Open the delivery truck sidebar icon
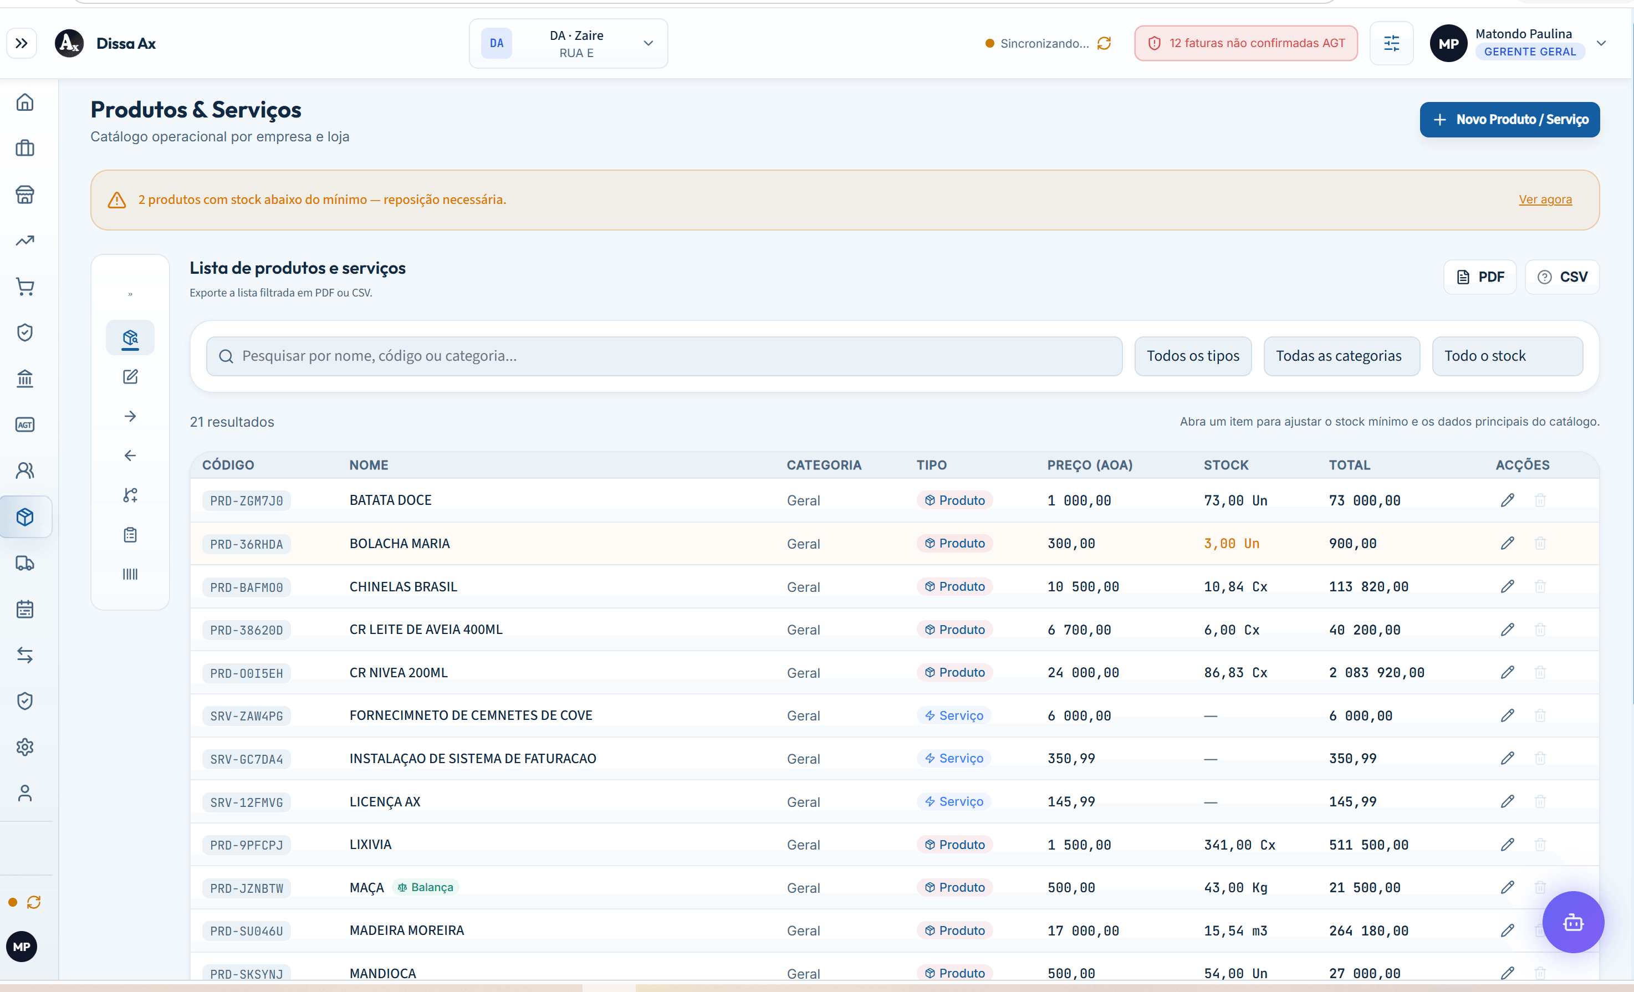 point(25,563)
